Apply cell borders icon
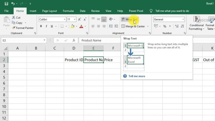Image resolution: width=215 pixels, height=121 pixels. (62, 26)
